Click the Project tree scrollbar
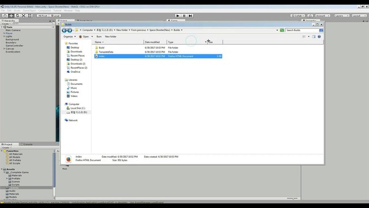369x208 pixels. pos(54,171)
